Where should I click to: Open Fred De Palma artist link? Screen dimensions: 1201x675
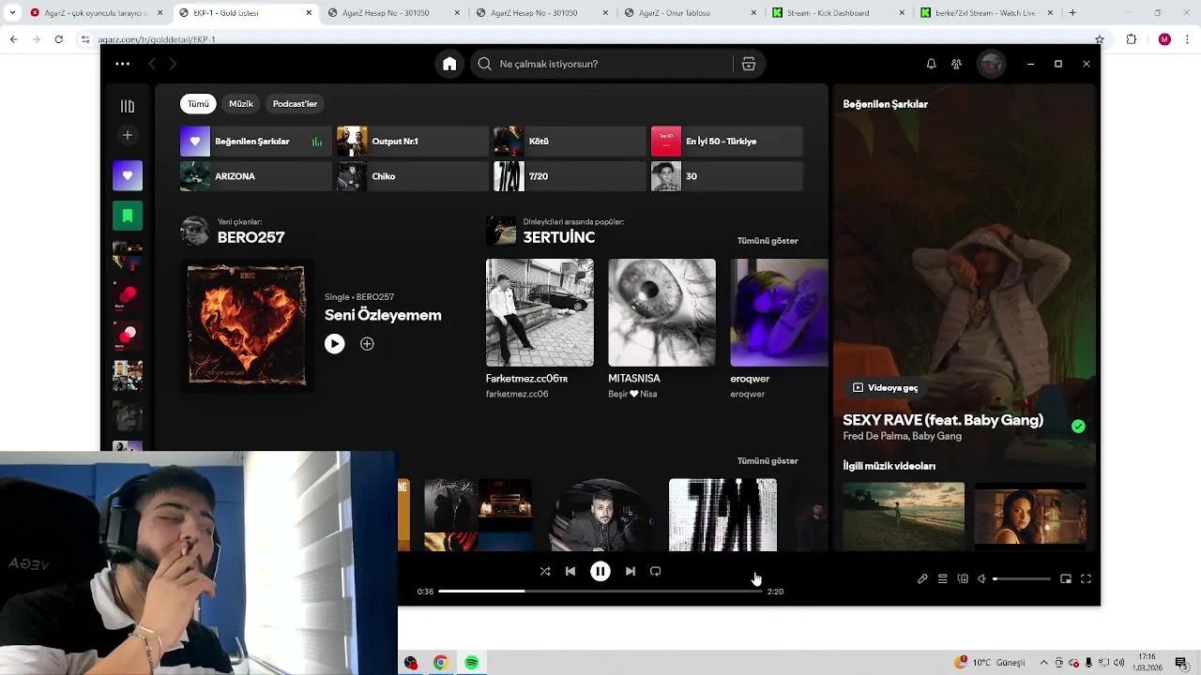874,436
